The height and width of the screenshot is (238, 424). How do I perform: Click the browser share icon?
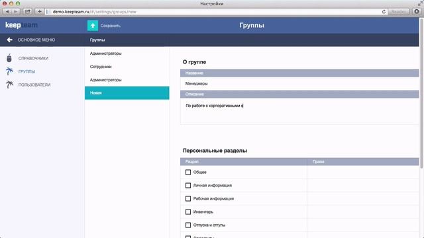28,12
